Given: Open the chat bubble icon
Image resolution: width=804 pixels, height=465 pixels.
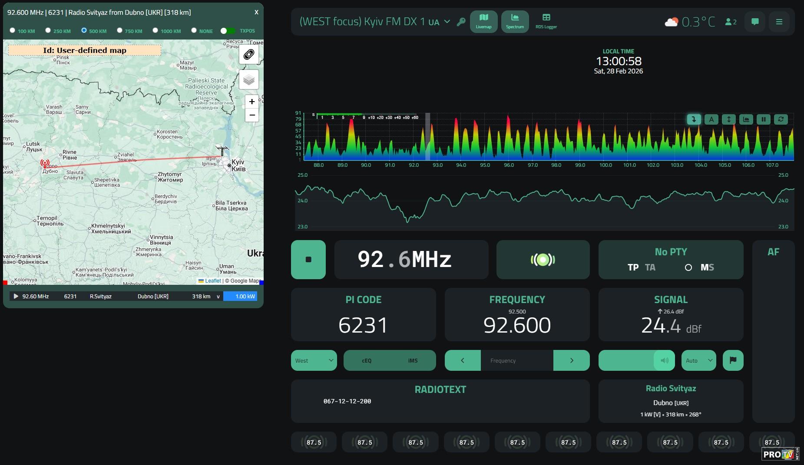Looking at the screenshot, I should (755, 22).
